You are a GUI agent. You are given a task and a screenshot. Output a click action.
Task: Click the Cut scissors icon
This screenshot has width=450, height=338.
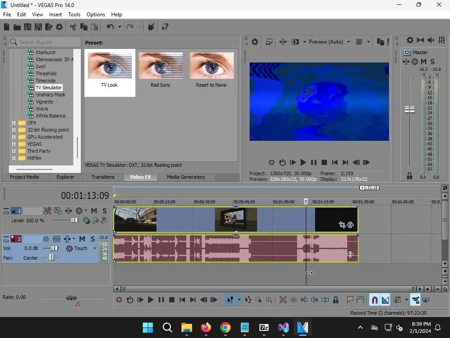[x=73, y=27]
